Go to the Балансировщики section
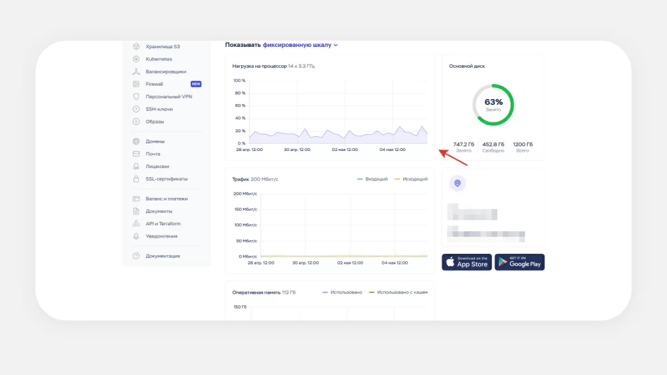The height and width of the screenshot is (375, 667). click(x=165, y=72)
